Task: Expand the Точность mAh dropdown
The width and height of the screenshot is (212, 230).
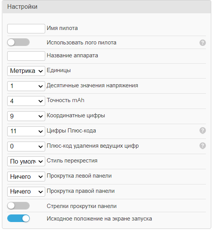Action: click(x=26, y=101)
